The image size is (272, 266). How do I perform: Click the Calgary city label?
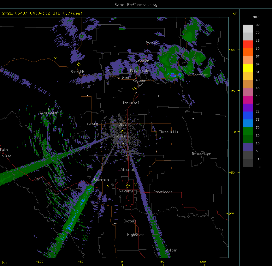click(x=126, y=190)
